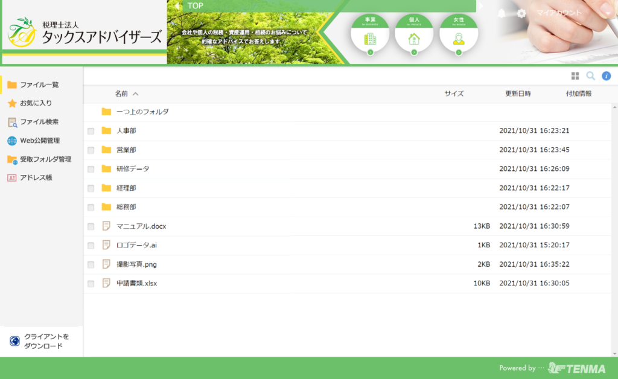Open settings gear icon in header

click(521, 13)
